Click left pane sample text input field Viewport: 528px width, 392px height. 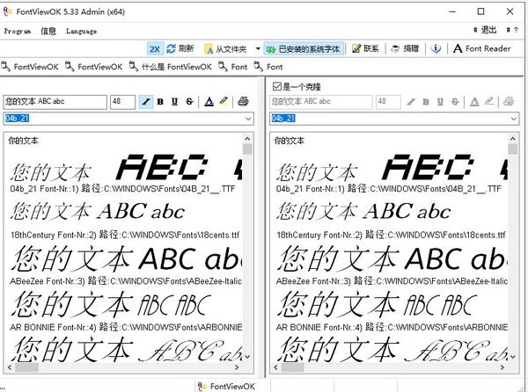point(55,102)
